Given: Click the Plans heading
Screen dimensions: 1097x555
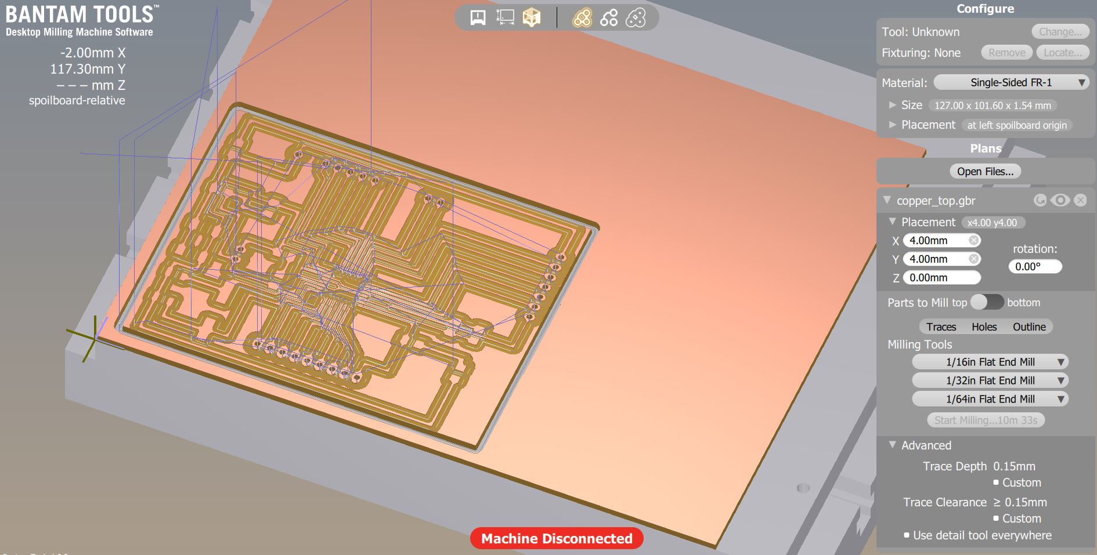Looking at the screenshot, I should coord(986,148).
